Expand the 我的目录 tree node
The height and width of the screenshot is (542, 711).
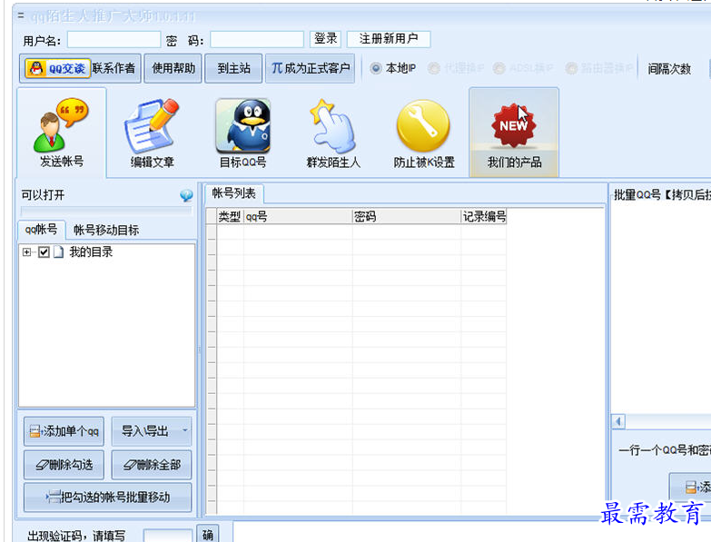26,252
